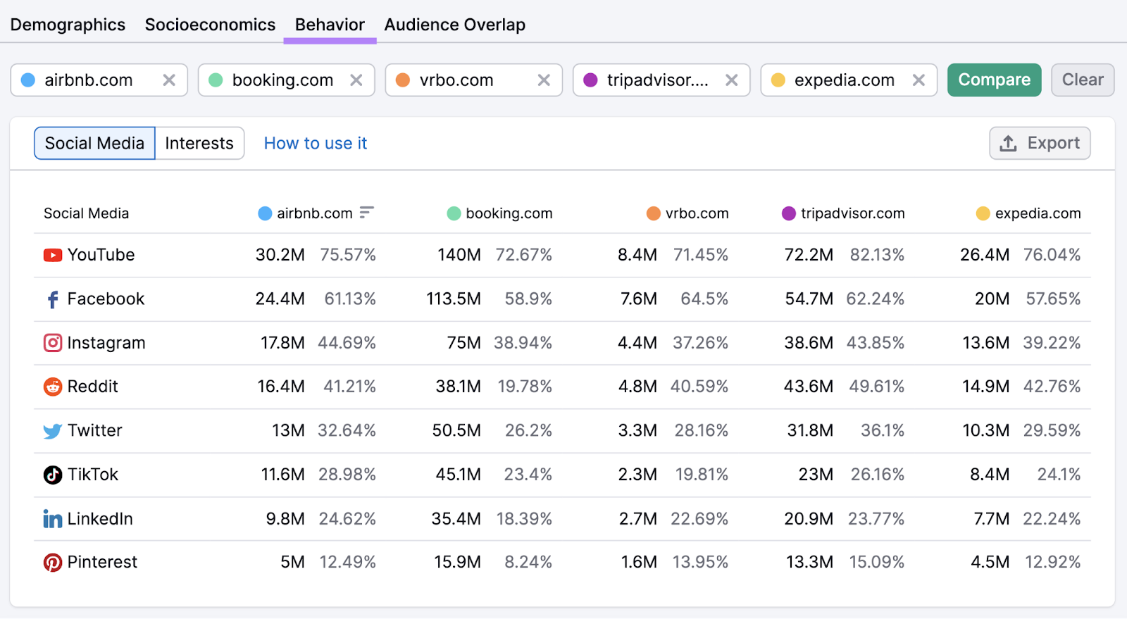
Task: Click the purple tripadvisor color dot
Action: click(591, 80)
